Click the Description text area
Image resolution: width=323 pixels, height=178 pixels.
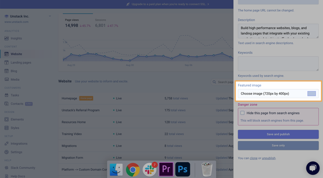tap(278, 31)
